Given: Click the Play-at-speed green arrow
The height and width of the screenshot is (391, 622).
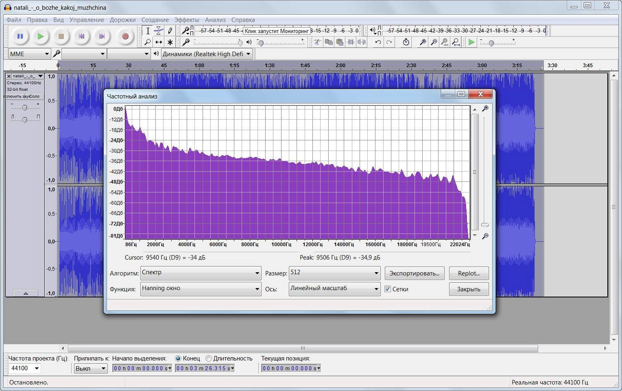Looking at the screenshot, I should coord(471,42).
